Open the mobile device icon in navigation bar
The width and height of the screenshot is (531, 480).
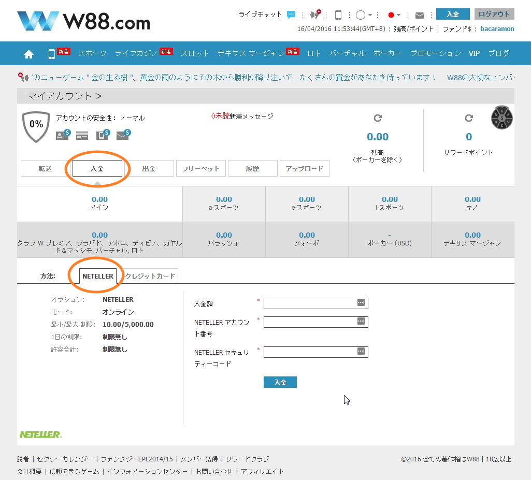tap(51, 54)
